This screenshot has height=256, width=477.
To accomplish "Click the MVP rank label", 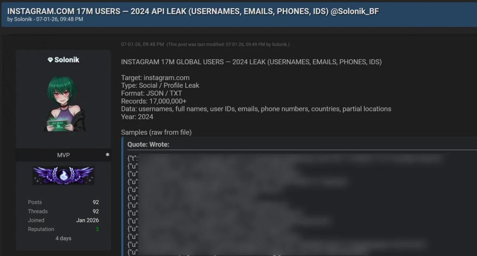I will (63, 155).
